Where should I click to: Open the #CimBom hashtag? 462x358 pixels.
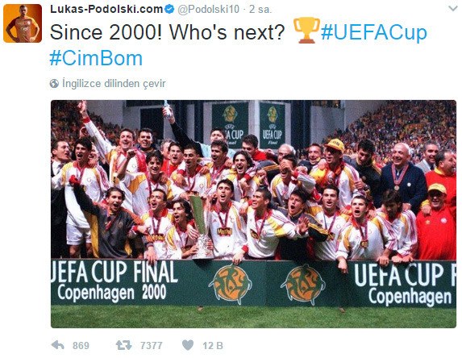[x=96, y=58]
